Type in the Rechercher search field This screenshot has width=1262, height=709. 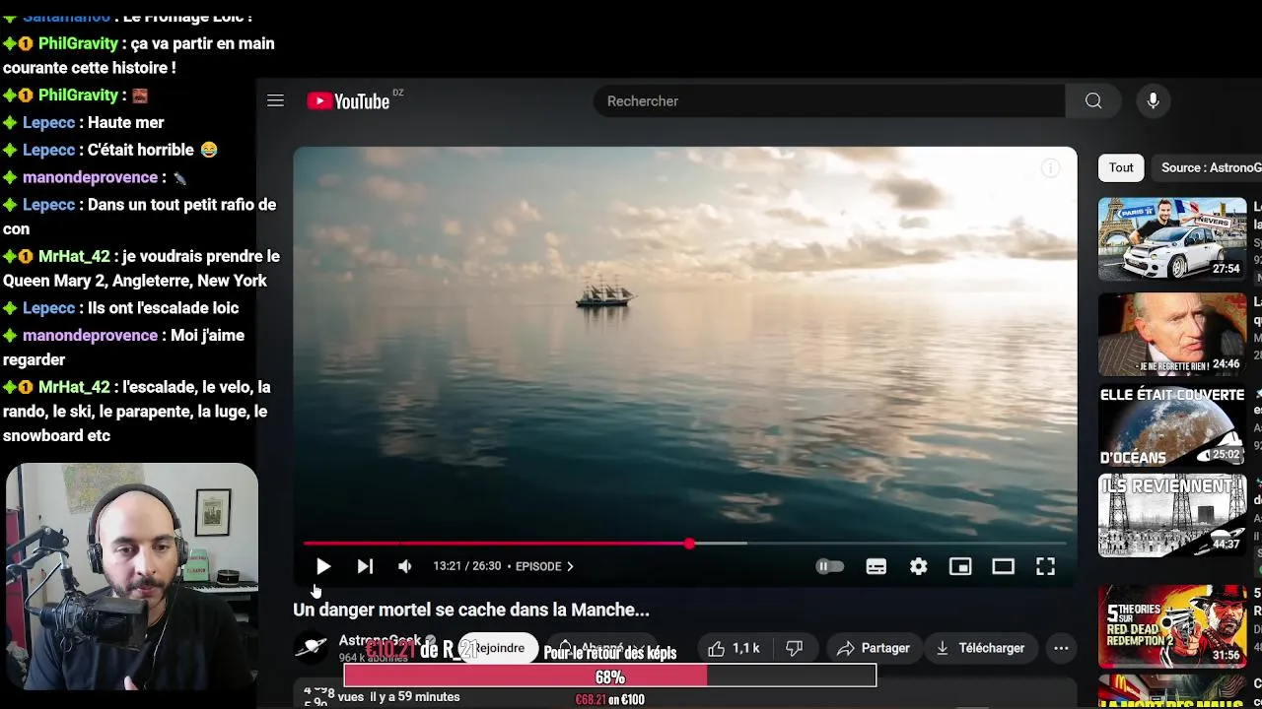click(x=829, y=100)
